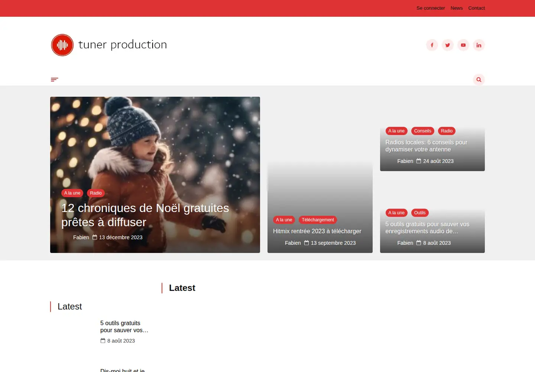Click bold 'Latest' section heading
The height and width of the screenshot is (372, 535).
[182, 288]
